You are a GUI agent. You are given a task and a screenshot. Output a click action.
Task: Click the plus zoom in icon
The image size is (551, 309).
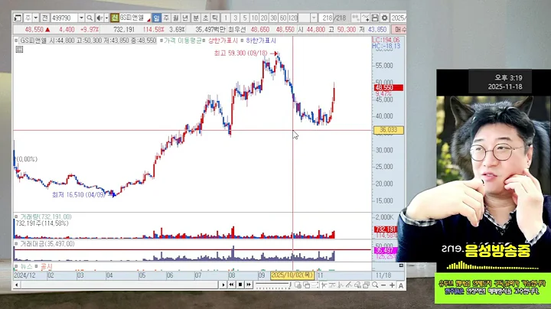pos(392,285)
